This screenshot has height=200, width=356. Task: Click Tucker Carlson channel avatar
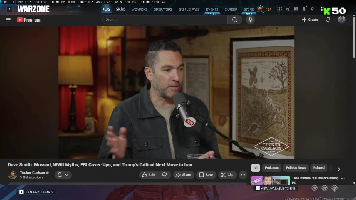point(13,175)
